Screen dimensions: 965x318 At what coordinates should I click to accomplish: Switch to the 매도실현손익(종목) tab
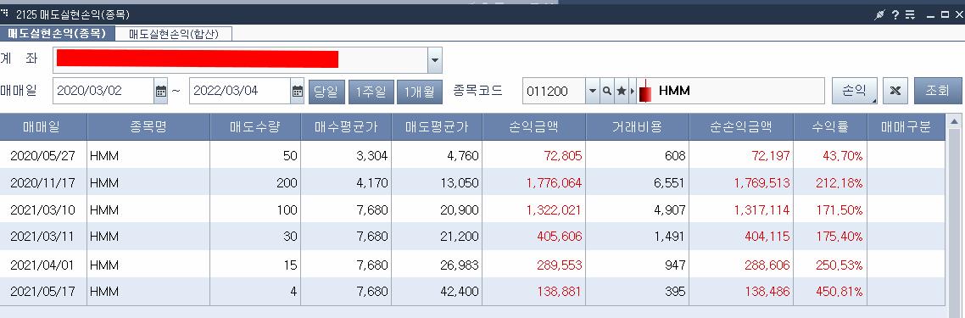[x=57, y=34]
